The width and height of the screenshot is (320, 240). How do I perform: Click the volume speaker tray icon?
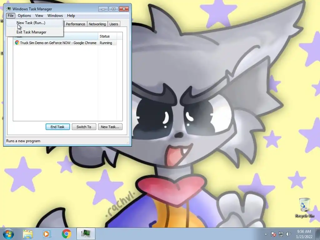pyautogui.click(x=288, y=234)
